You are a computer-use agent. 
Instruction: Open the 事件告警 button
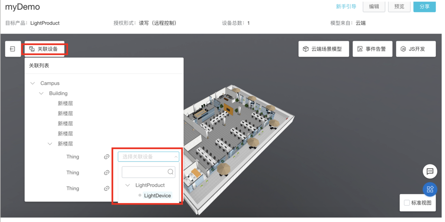point(372,49)
